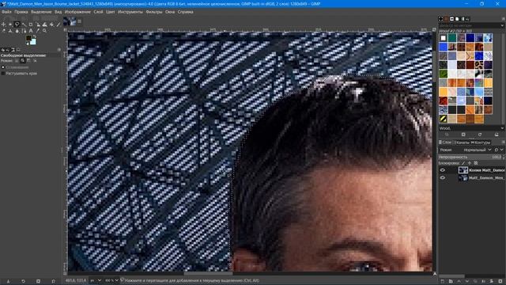Open the Цвет menu
506x285 pixels.
pos(110,12)
